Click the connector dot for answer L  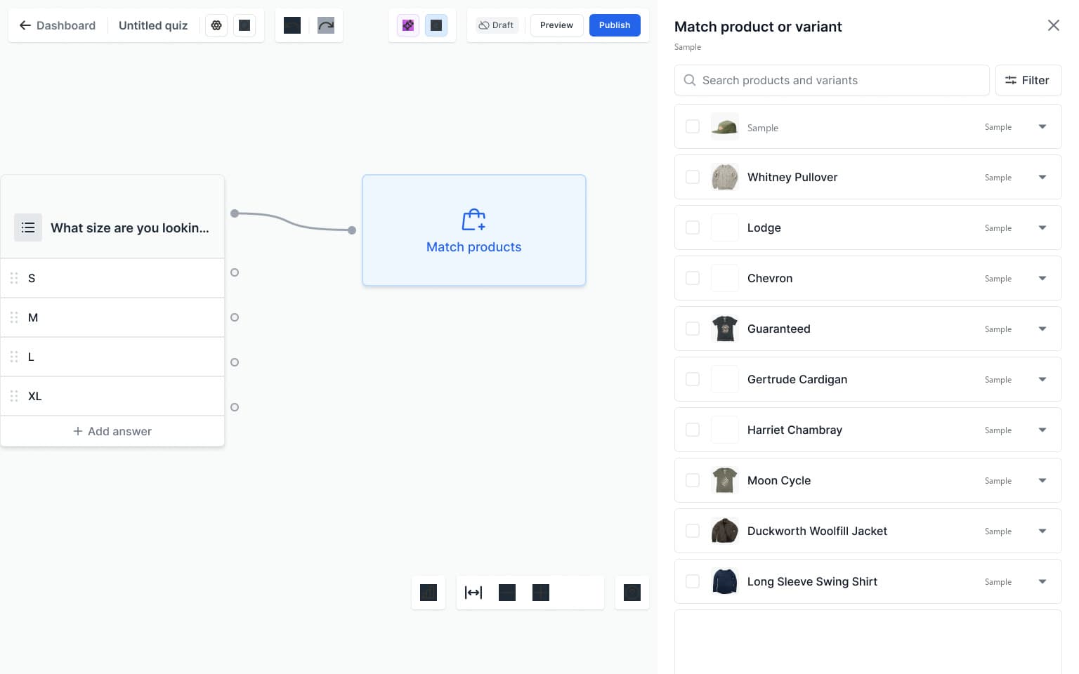[x=235, y=362]
